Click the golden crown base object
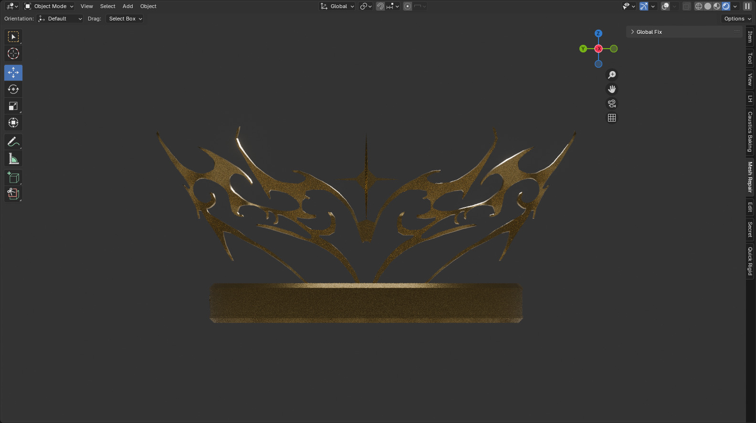 pyautogui.click(x=366, y=303)
